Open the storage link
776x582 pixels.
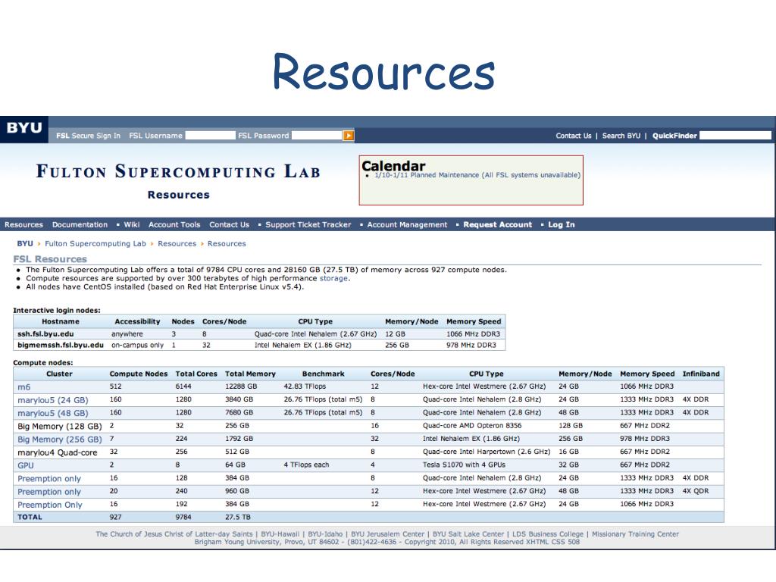[333, 278]
